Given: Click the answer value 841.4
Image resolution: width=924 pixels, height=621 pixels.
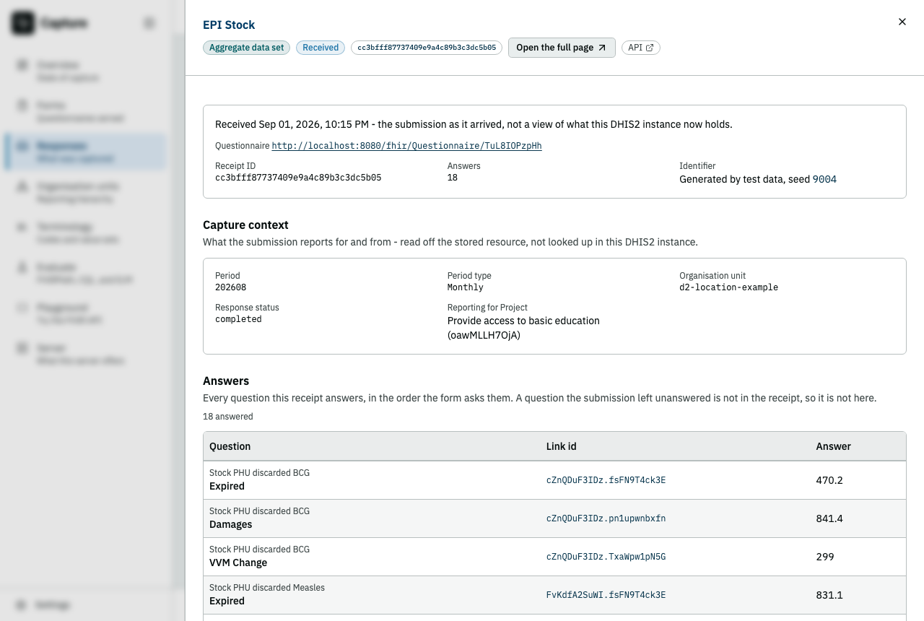Looking at the screenshot, I should click(829, 518).
